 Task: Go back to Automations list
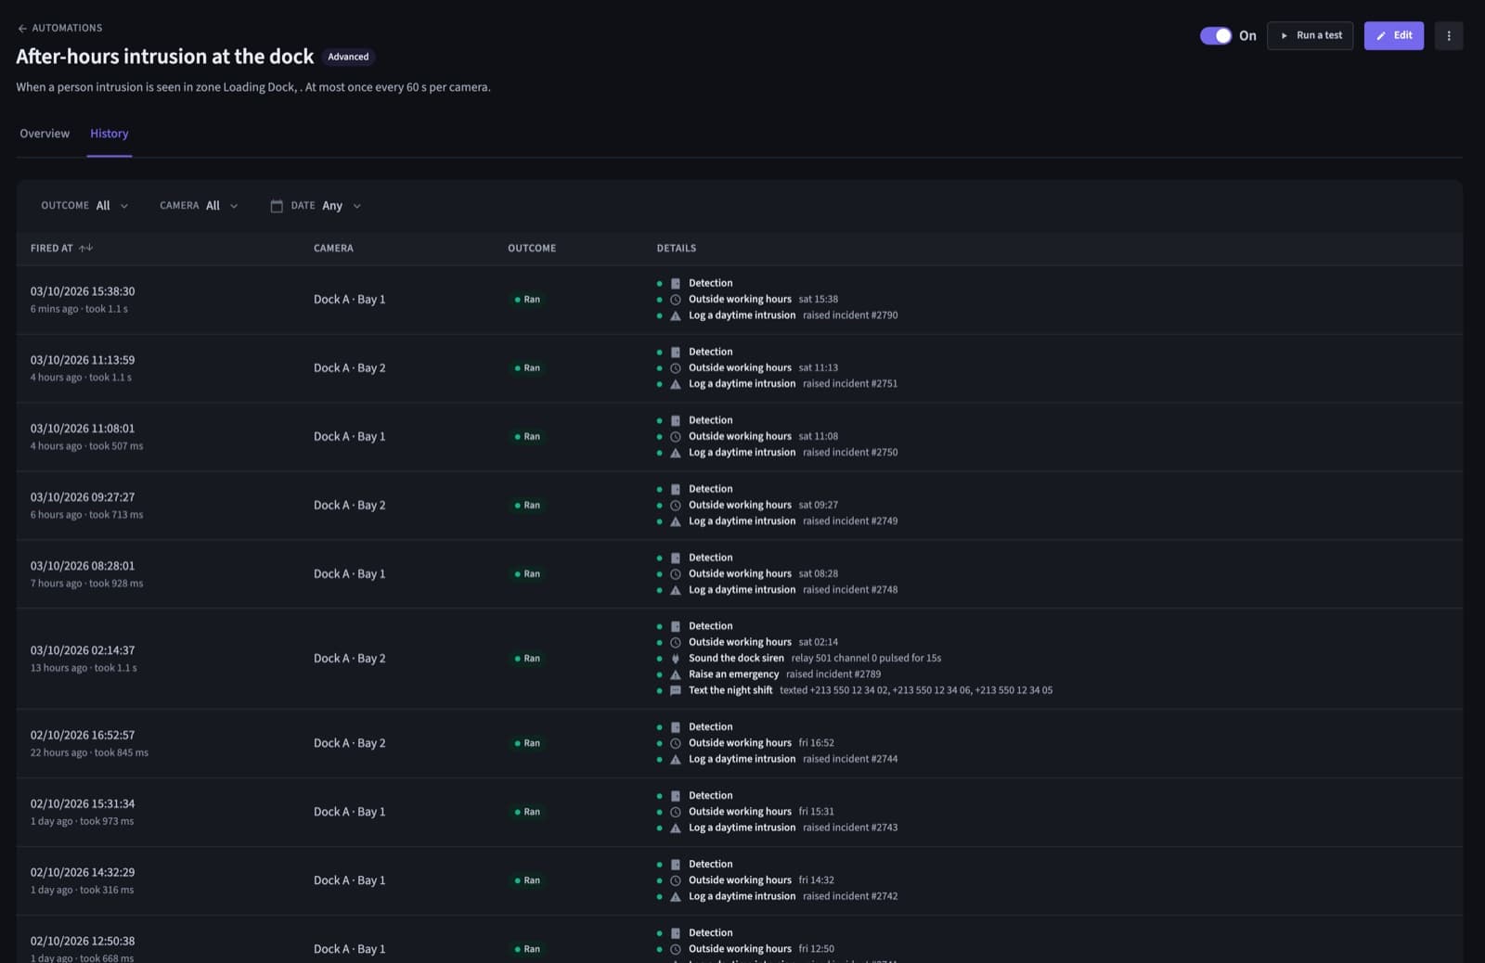click(59, 28)
